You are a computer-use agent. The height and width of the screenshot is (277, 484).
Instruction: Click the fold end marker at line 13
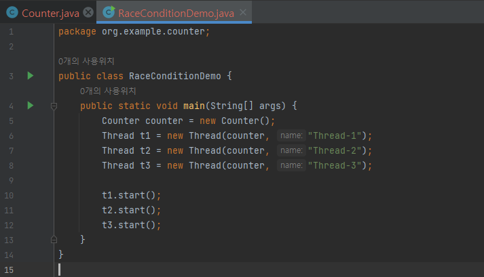(54, 239)
